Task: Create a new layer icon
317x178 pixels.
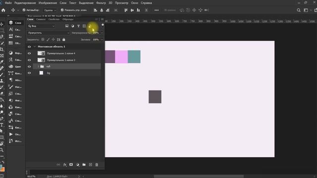Action: tap(90, 165)
